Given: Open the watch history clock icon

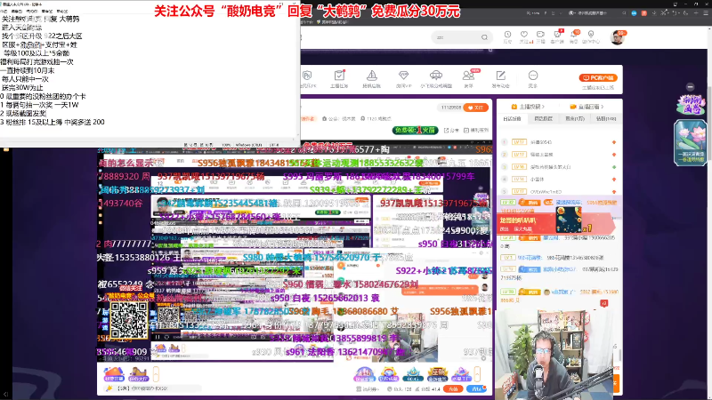Looking at the screenshot, I should [507, 35].
